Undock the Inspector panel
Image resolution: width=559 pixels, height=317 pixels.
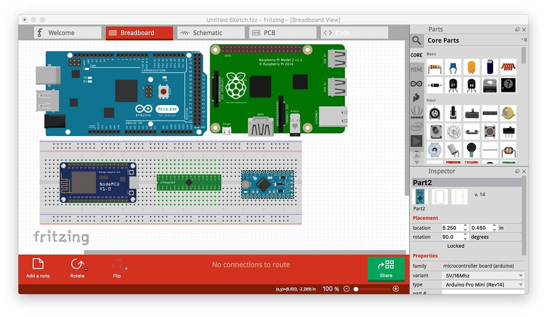pos(517,172)
